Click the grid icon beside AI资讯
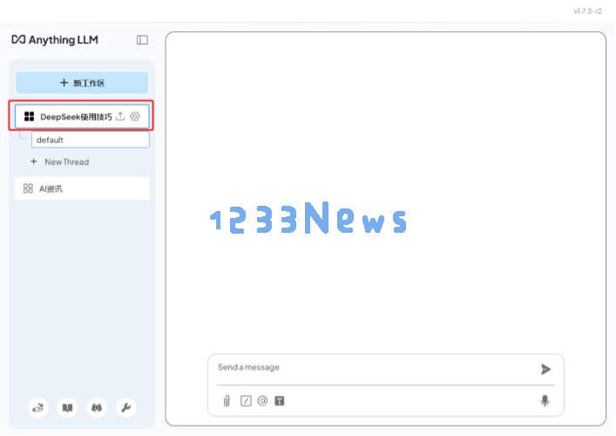This screenshot has width=616, height=436. click(28, 188)
